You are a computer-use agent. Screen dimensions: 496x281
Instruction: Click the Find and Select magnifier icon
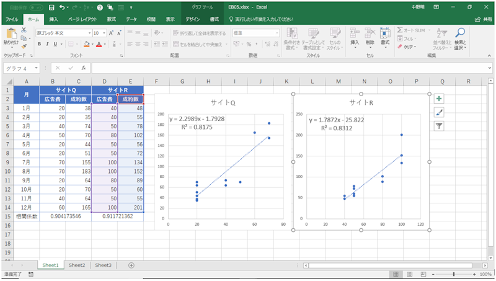pos(460,34)
